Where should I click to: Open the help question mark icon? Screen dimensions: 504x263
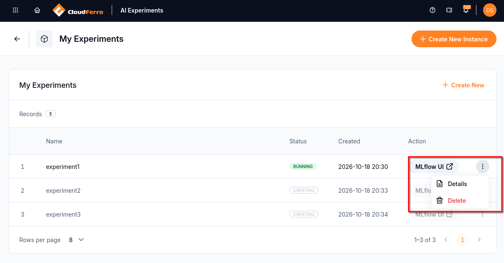[x=432, y=10]
